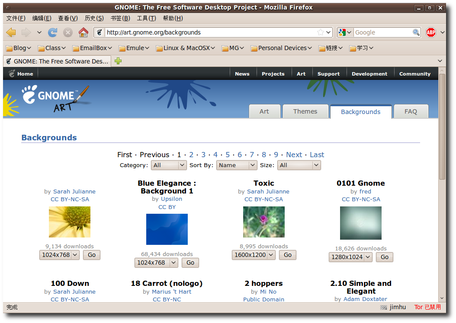Click the GNOME foot site icon in URL bar
This screenshot has height=323, width=456.
pyautogui.click(x=100, y=32)
